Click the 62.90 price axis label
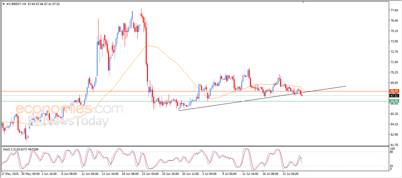The width and height of the screenshot is (402, 178). [394, 135]
